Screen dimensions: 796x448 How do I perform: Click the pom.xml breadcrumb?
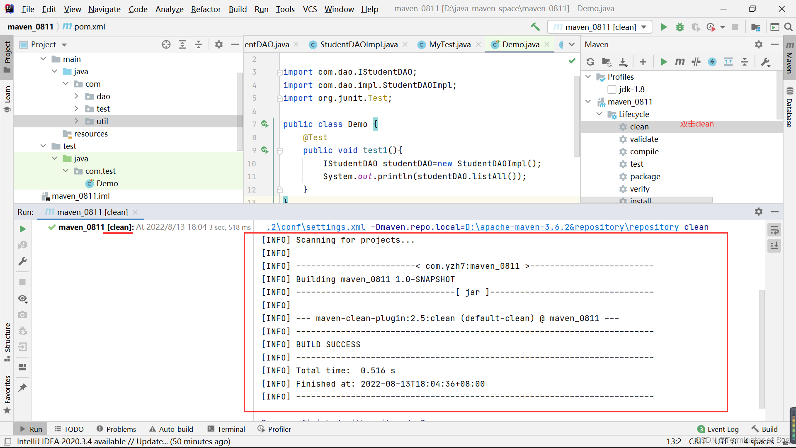(84, 27)
